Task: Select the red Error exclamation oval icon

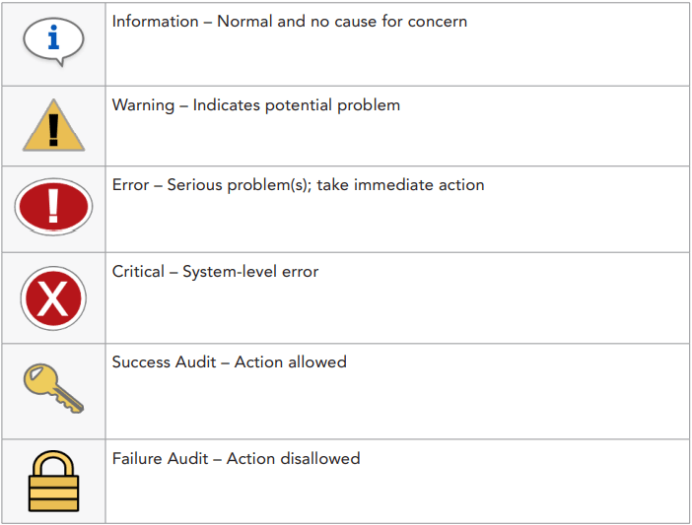Action: [53, 207]
